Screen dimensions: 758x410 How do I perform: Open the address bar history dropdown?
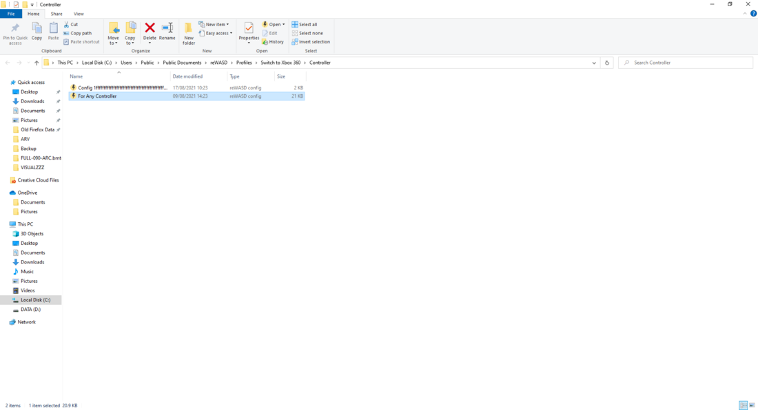[594, 63]
